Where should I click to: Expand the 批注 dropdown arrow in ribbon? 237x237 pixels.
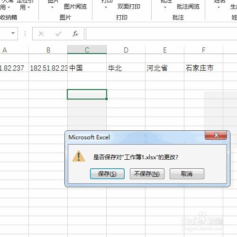[x=165, y=7]
